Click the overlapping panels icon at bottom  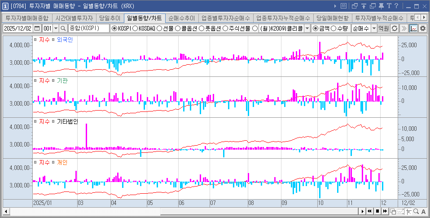[x=393, y=211]
